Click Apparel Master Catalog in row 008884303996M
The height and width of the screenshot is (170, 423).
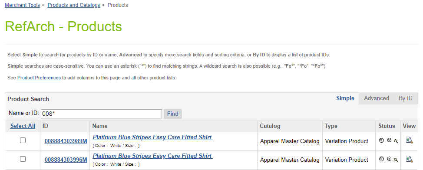tap(290, 160)
